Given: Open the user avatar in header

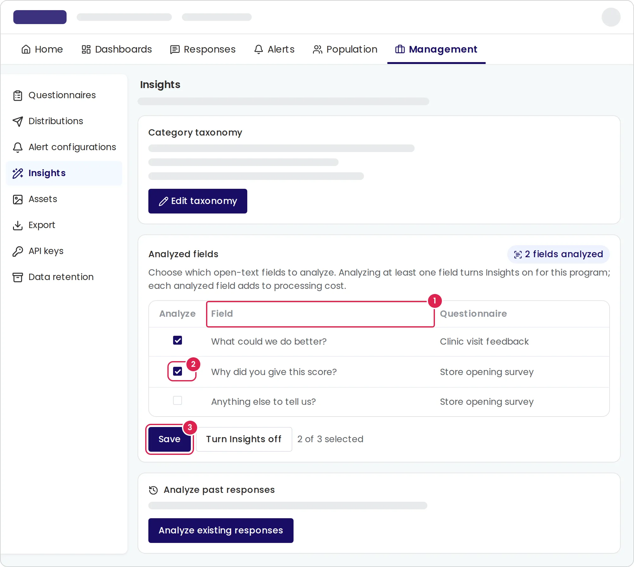Looking at the screenshot, I should (x=611, y=17).
